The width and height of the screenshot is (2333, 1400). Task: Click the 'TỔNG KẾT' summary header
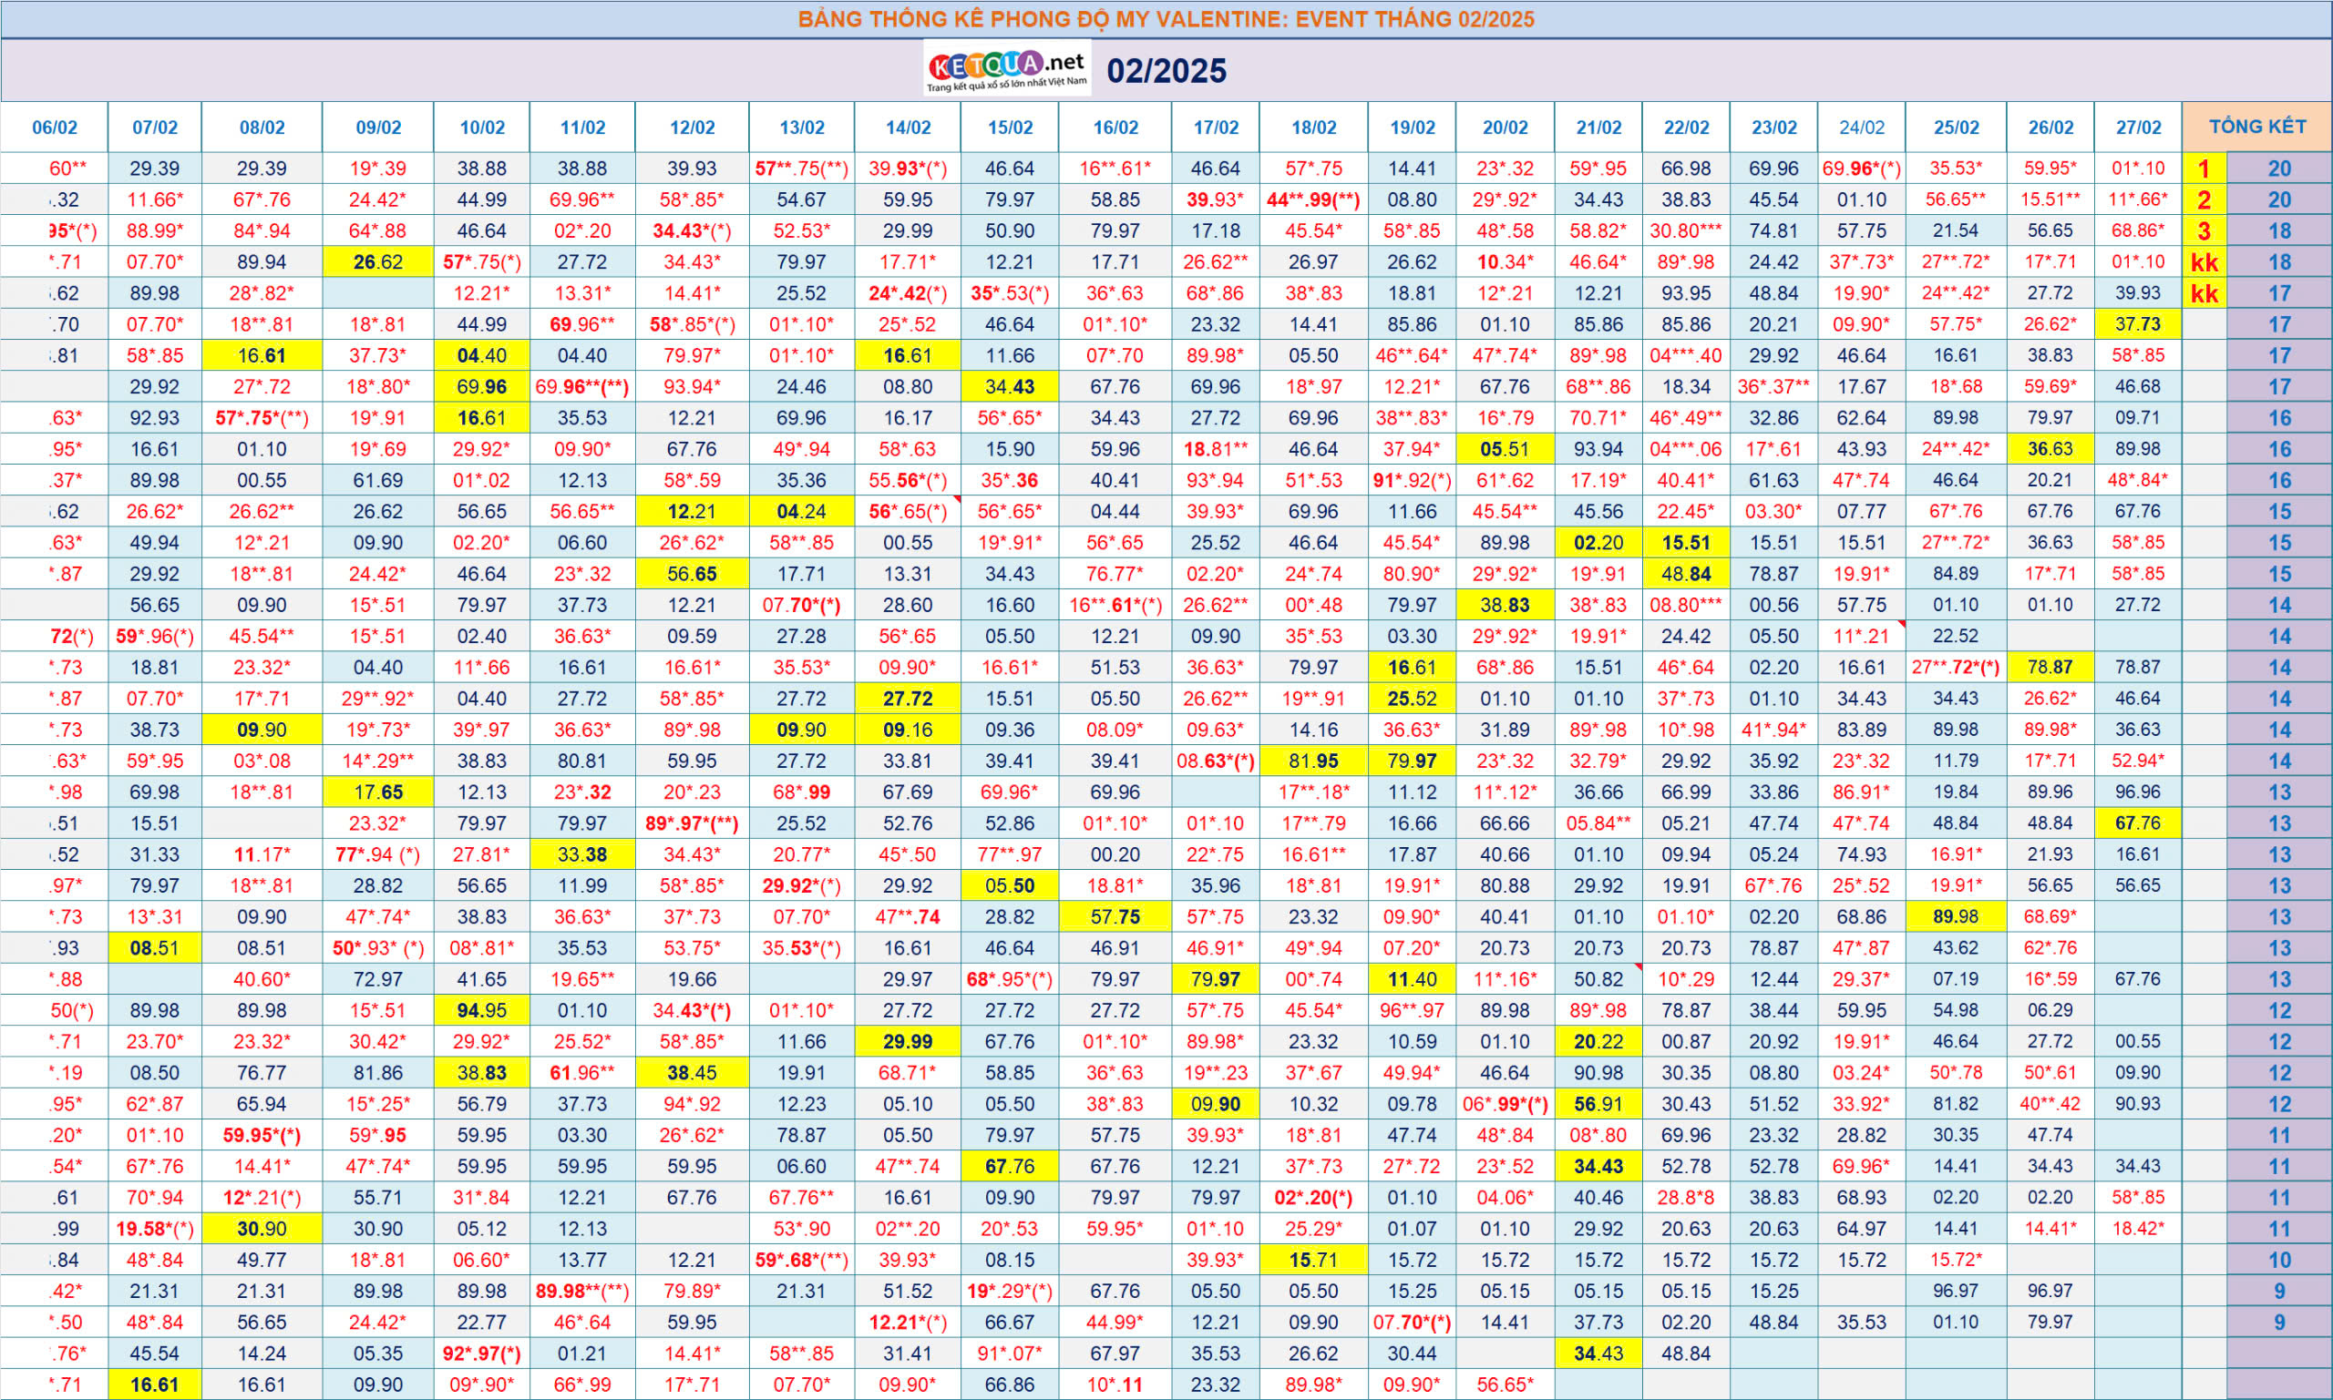point(2257,127)
